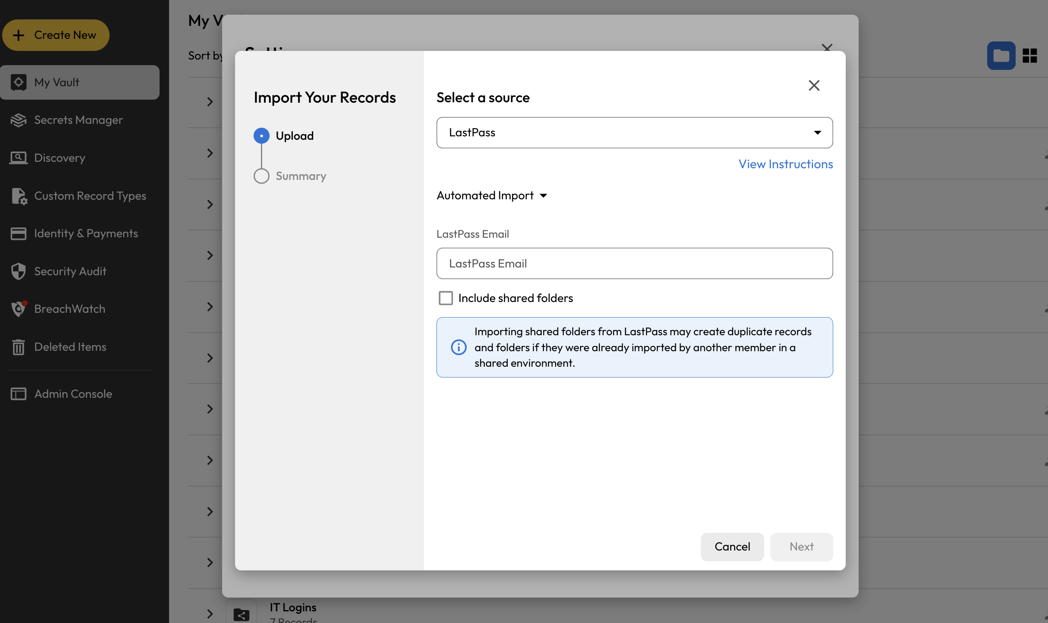The width and height of the screenshot is (1048, 623).
Task: Click the Deleted Items trash icon
Action: 19,347
